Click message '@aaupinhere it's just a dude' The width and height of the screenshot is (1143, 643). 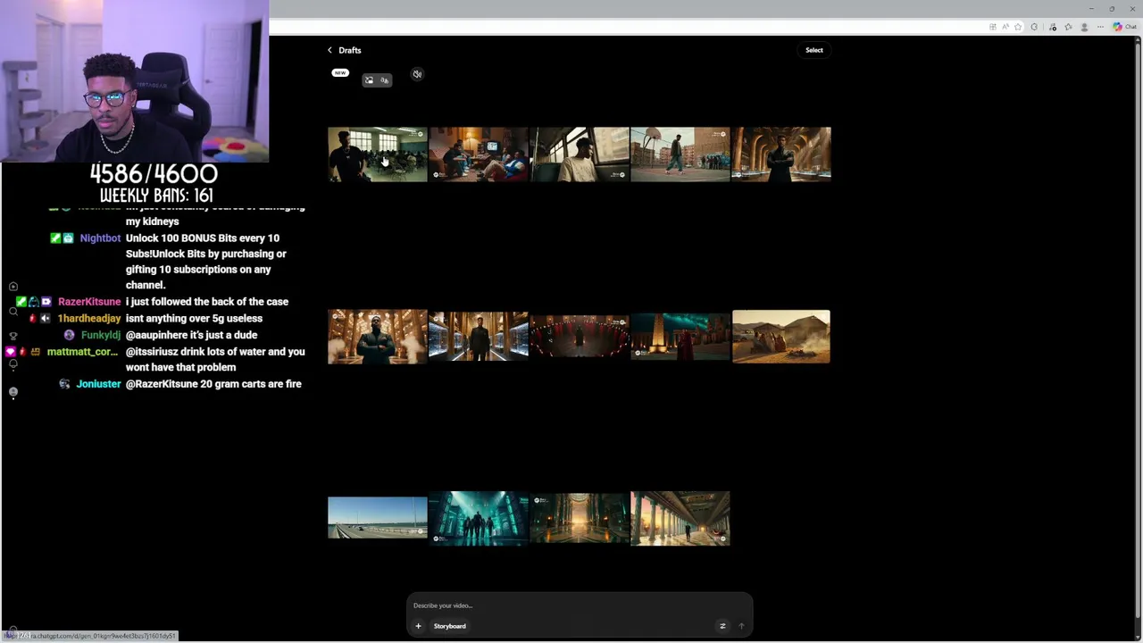(191, 335)
